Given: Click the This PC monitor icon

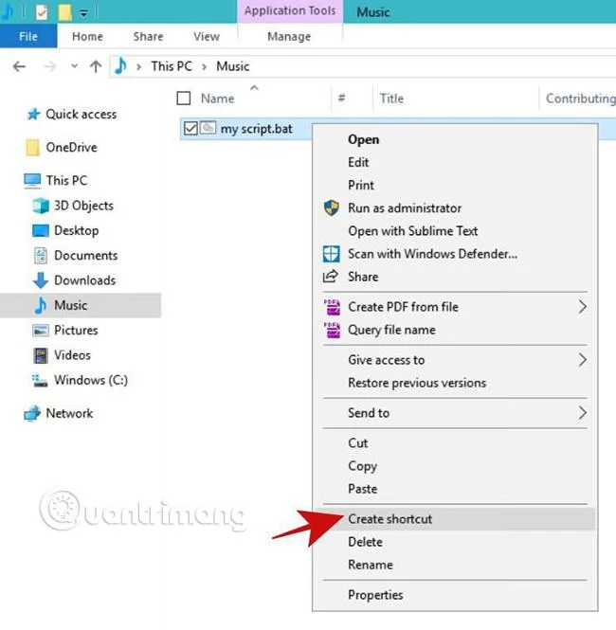Looking at the screenshot, I should coord(32,180).
